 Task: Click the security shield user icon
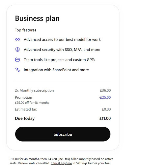coord(17,49)
